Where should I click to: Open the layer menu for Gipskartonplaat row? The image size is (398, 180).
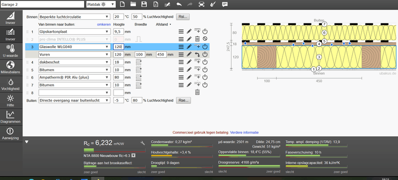pyautogui.click(x=181, y=32)
